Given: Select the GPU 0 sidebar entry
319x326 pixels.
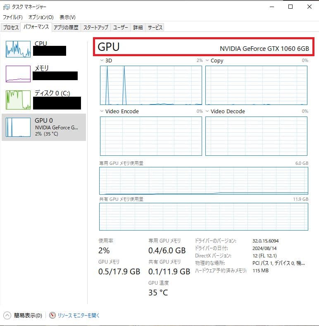Looking at the screenshot, I should [x=44, y=127].
